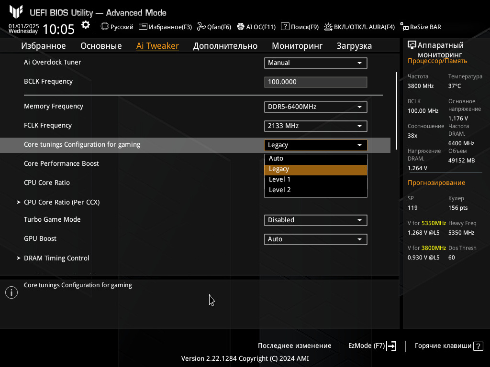This screenshot has width=490, height=367.
Task: Open the ReSize BAR icon
Action: coord(404,27)
